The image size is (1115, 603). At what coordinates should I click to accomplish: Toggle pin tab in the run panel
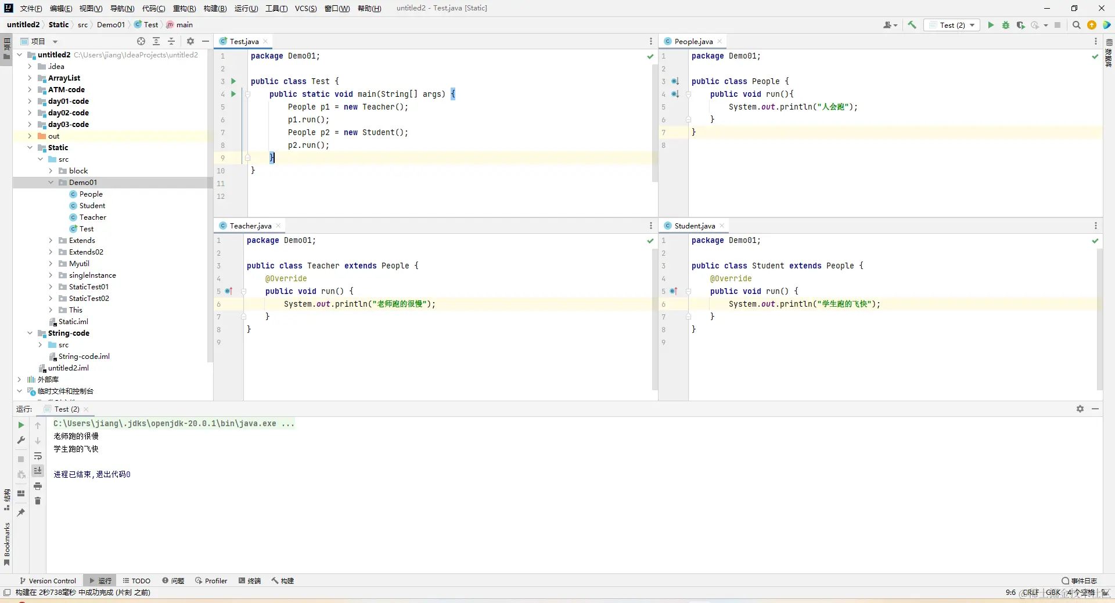coord(21,513)
